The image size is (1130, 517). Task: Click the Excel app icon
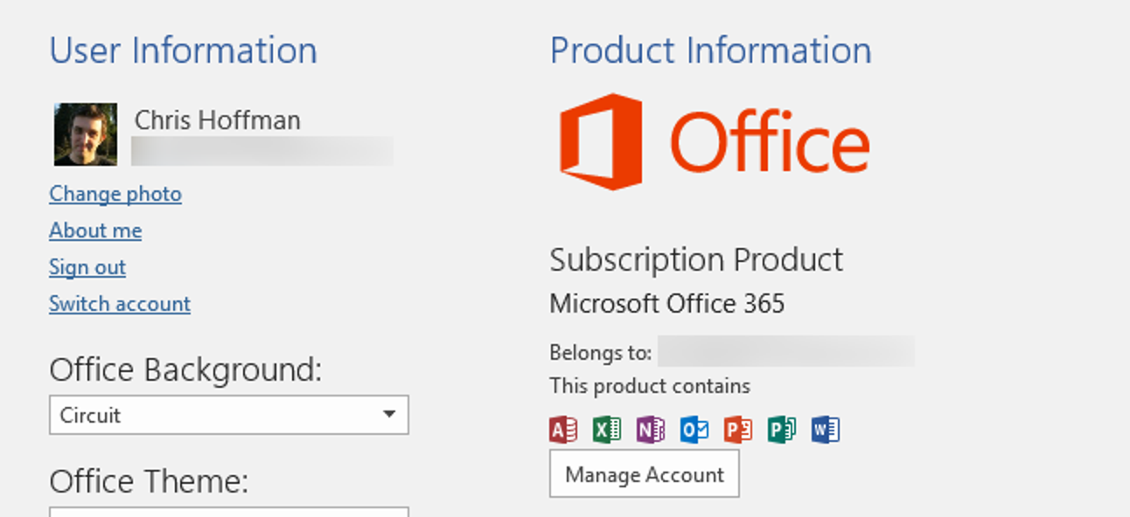click(x=607, y=430)
